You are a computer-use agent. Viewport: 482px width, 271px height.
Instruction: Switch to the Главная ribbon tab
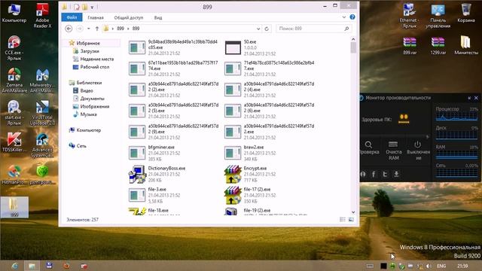point(96,17)
